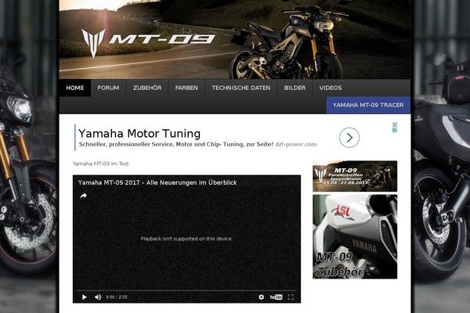The height and width of the screenshot is (313, 470).
Task: Open the VIDEOS menu item
Action: pos(331,88)
